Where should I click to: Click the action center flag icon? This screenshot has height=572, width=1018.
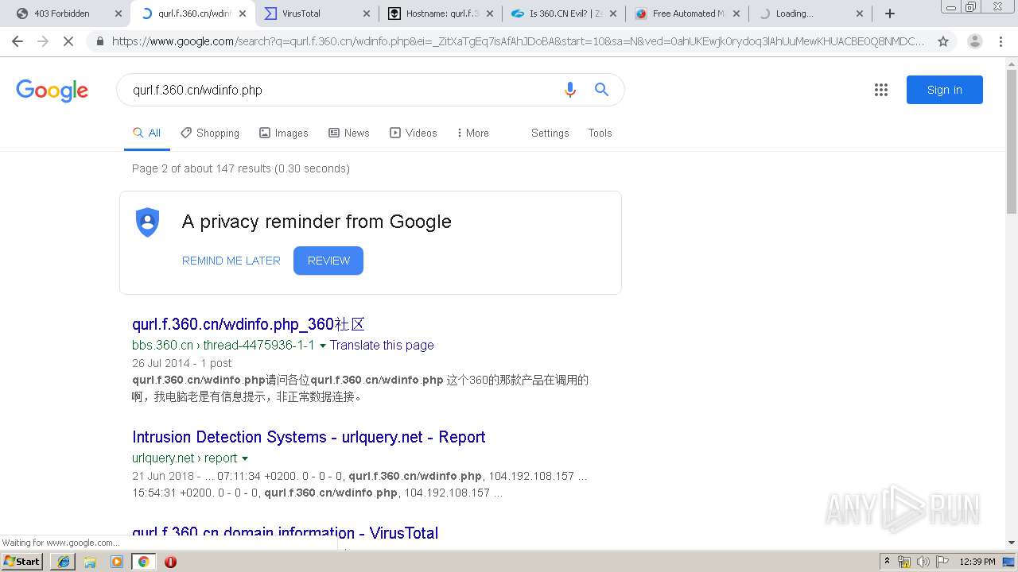(x=941, y=562)
